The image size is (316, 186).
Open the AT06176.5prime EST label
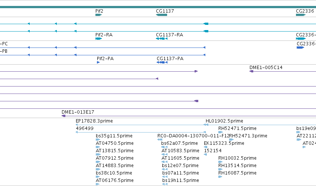(115, 180)
